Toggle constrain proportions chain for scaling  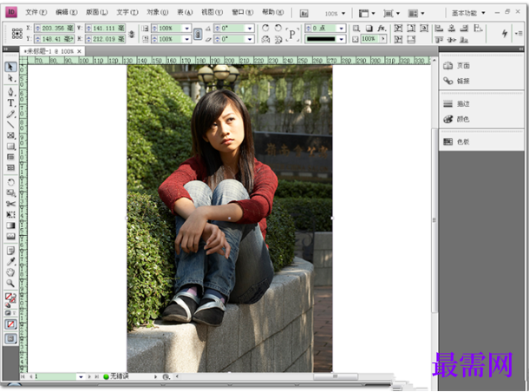(198, 34)
